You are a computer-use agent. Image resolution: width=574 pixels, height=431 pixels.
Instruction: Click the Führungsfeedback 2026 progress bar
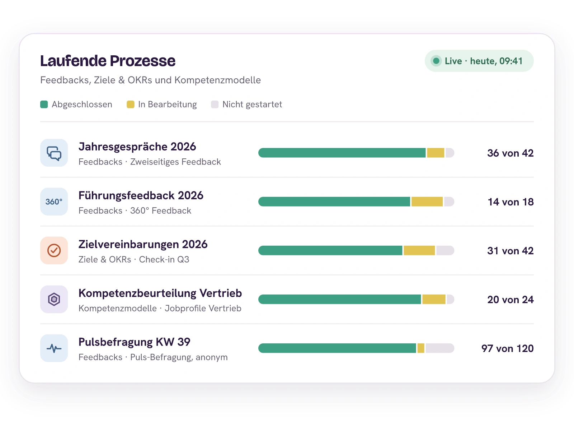[356, 201]
